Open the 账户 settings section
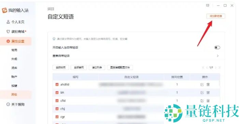Image resolution: width=239 pixels, height=124 pixels. tap(14, 77)
